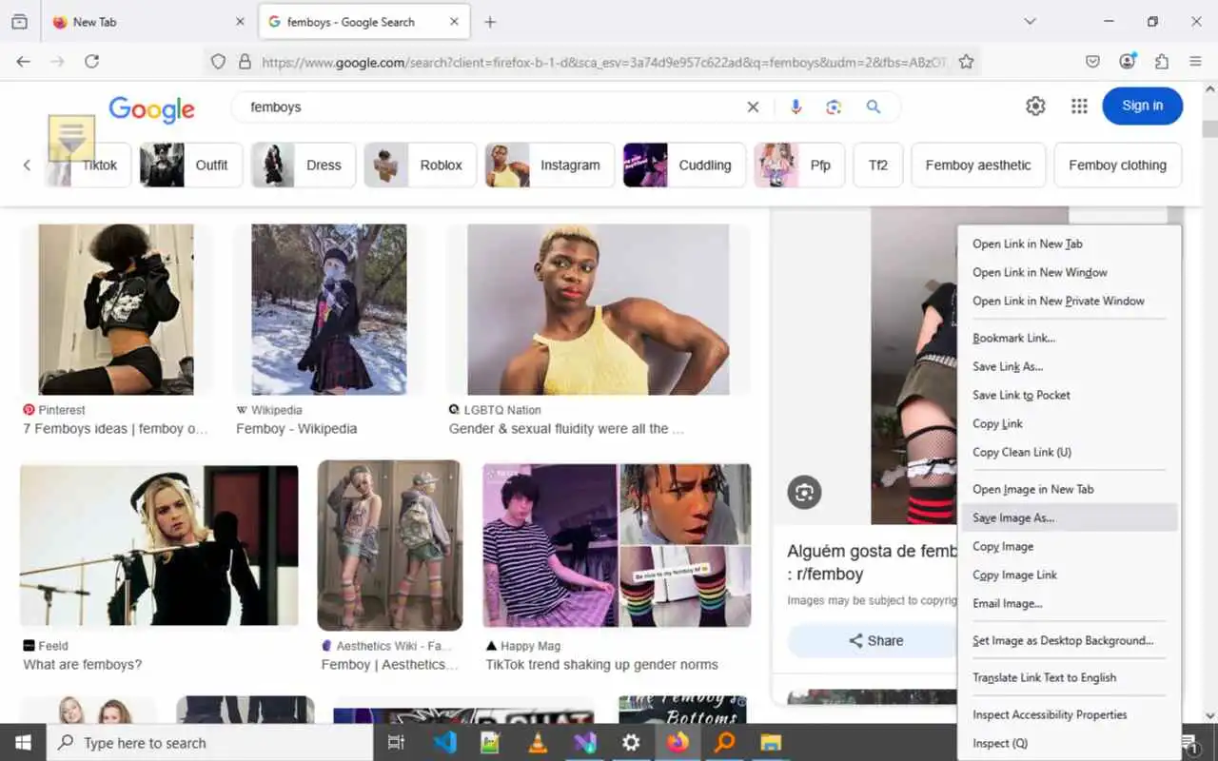Sign in to Google
The width and height of the screenshot is (1218, 761).
[1143, 106]
